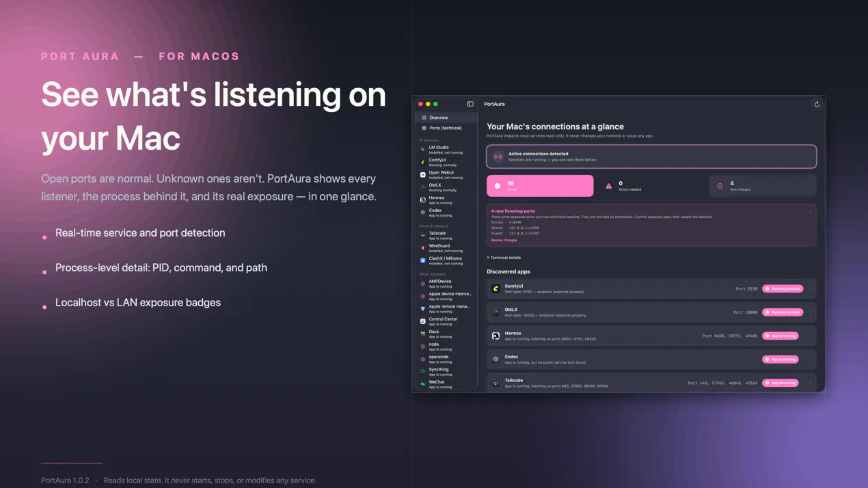The height and width of the screenshot is (488, 868).
Task: Select opencode icon in the sidebar
Action: tap(423, 359)
